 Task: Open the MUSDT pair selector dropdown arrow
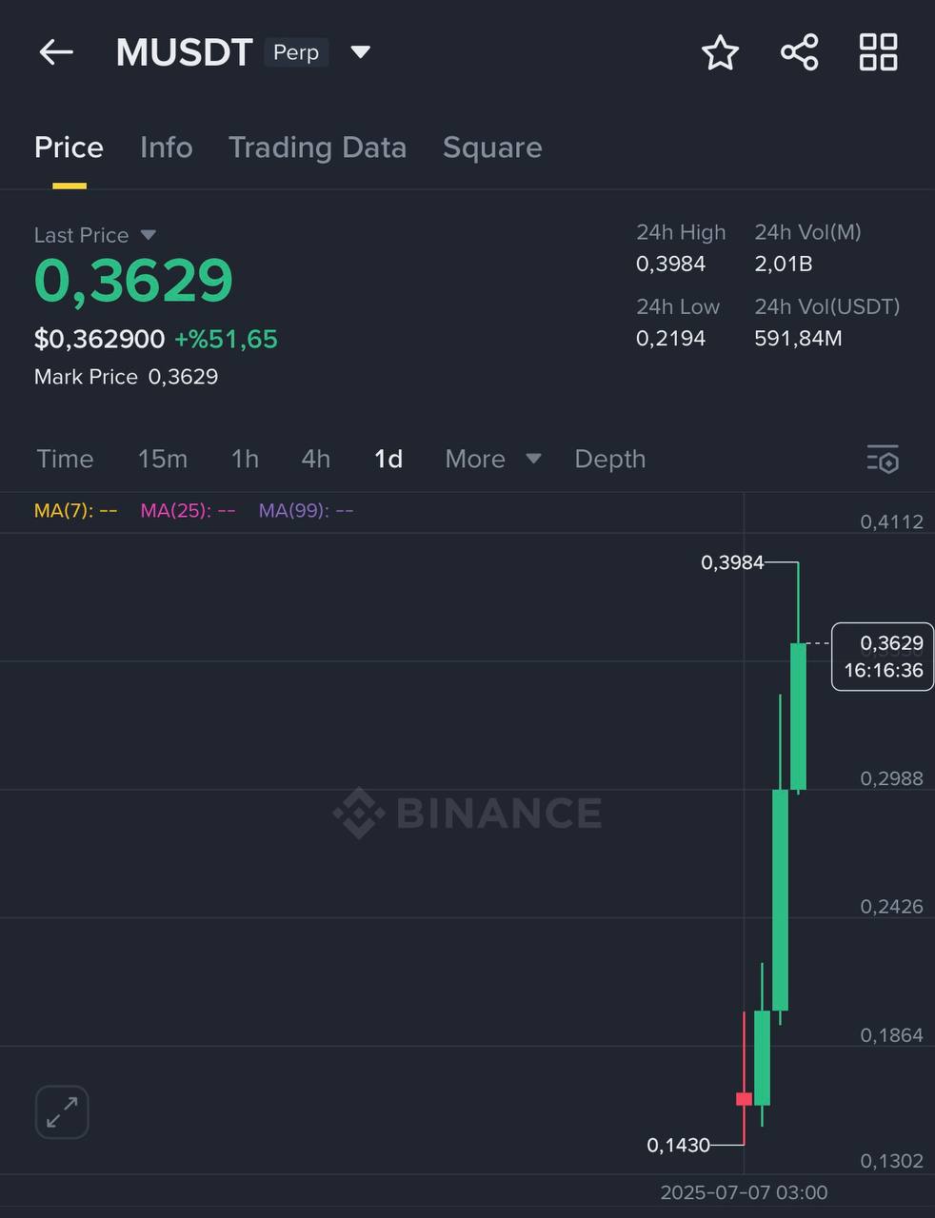click(x=360, y=52)
